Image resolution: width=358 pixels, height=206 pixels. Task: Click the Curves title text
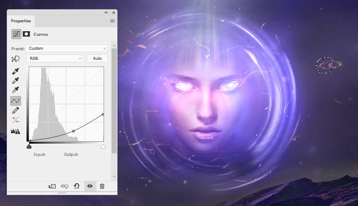41,34
